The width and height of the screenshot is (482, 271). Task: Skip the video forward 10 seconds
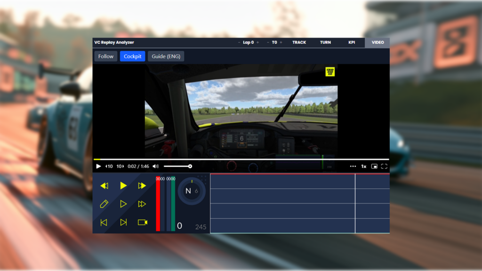click(x=120, y=166)
